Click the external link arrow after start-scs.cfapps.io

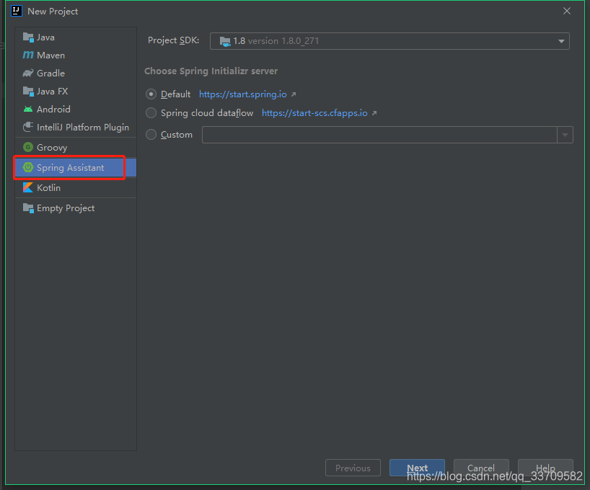tap(374, 113)
